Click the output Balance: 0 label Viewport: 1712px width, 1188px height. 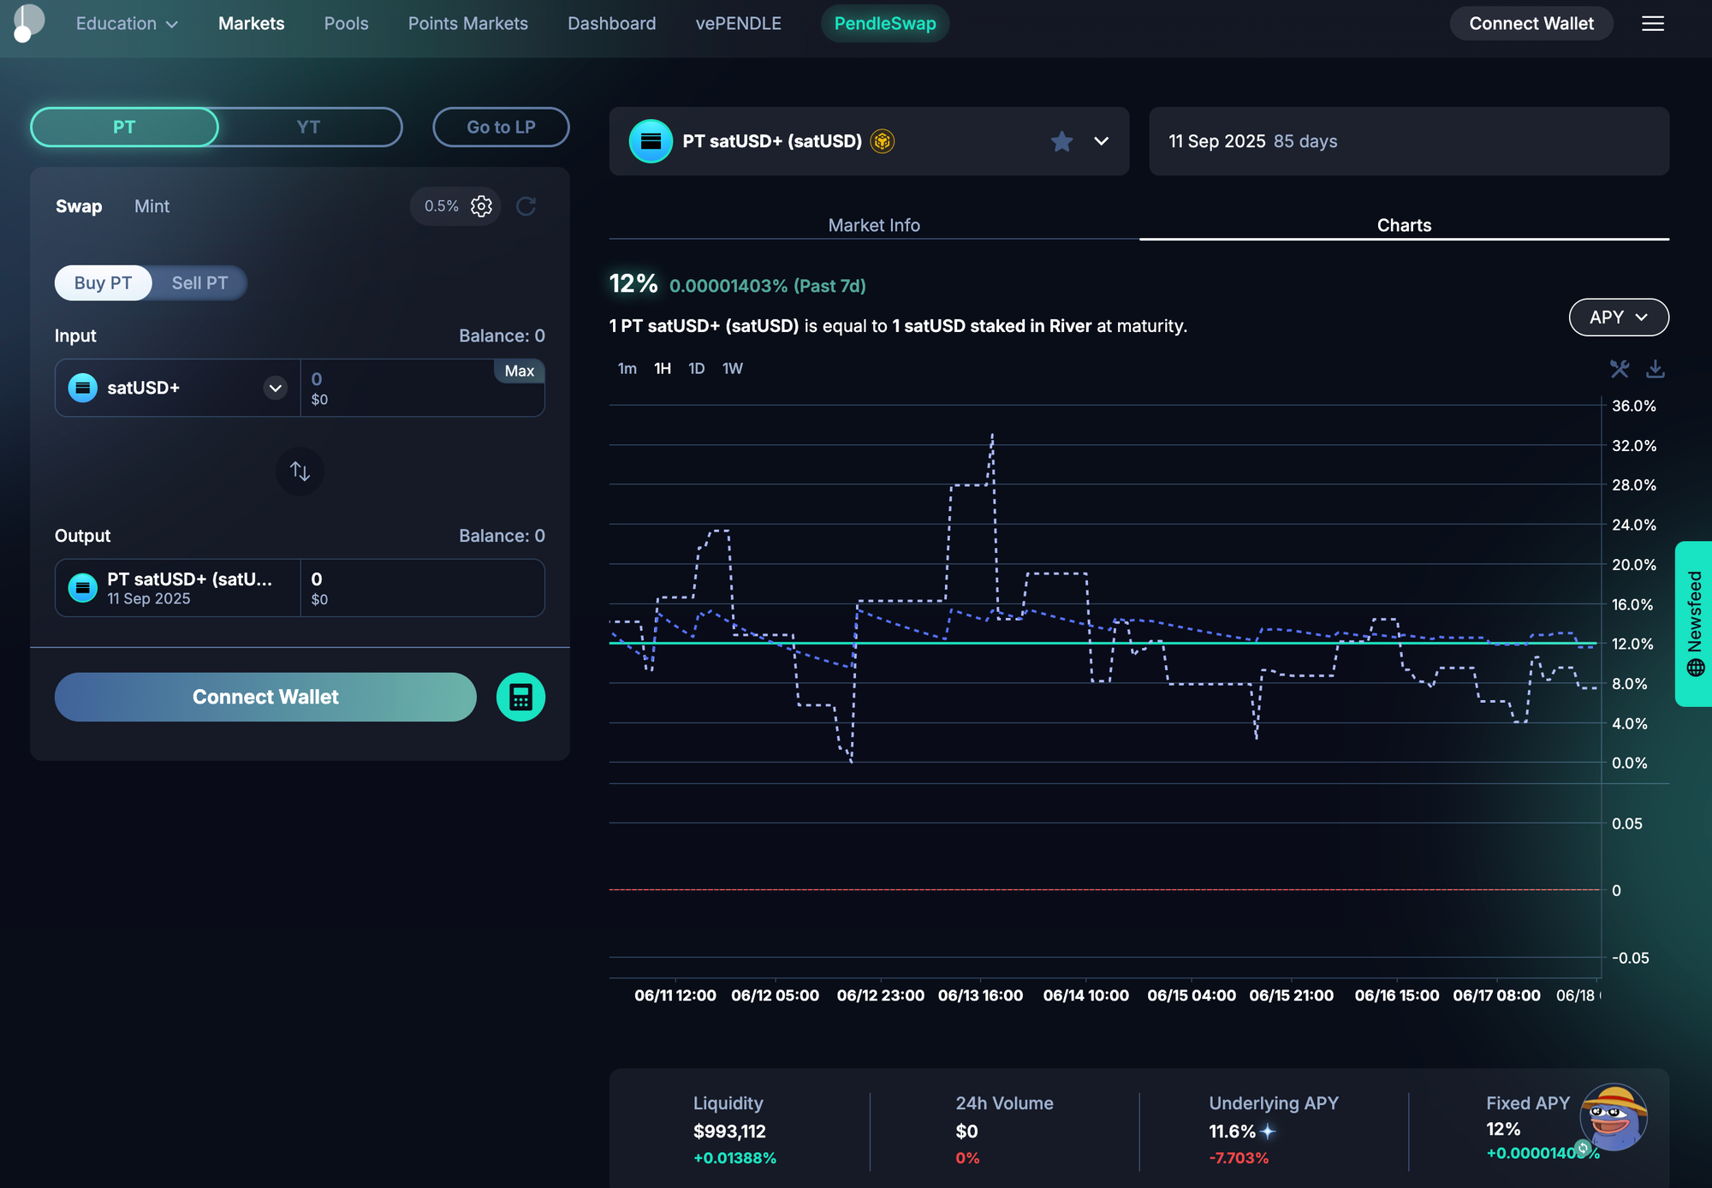click(x=502, y=536)
